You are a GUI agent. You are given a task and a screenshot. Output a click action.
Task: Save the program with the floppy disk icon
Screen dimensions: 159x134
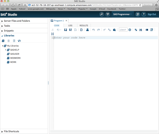click(x=66, y=30)
